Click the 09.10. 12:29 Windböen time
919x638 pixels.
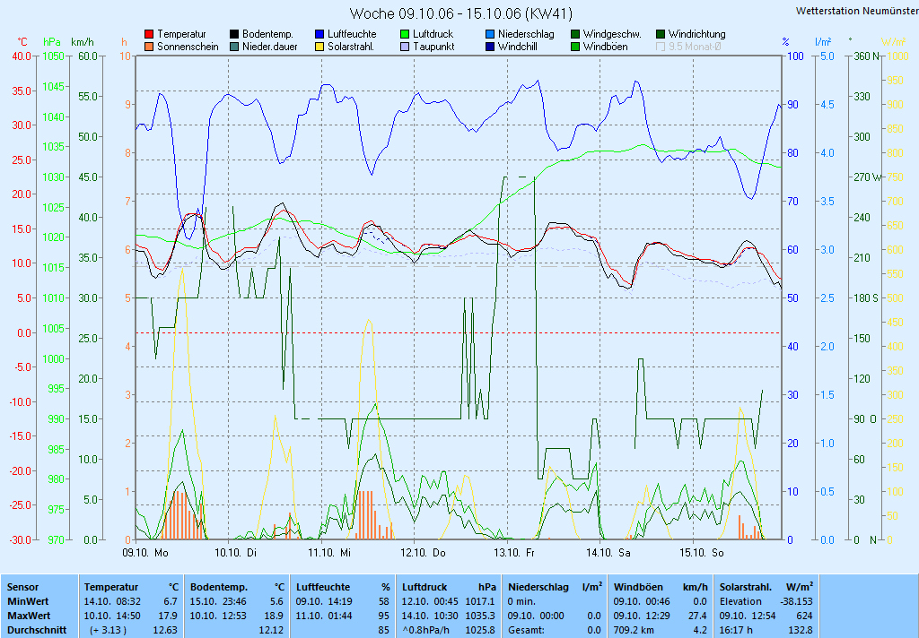coord(643,616)
